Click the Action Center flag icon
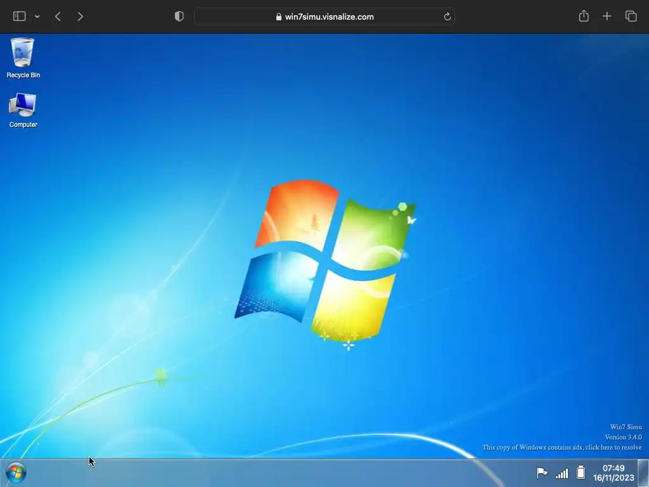 coord(542,472)
